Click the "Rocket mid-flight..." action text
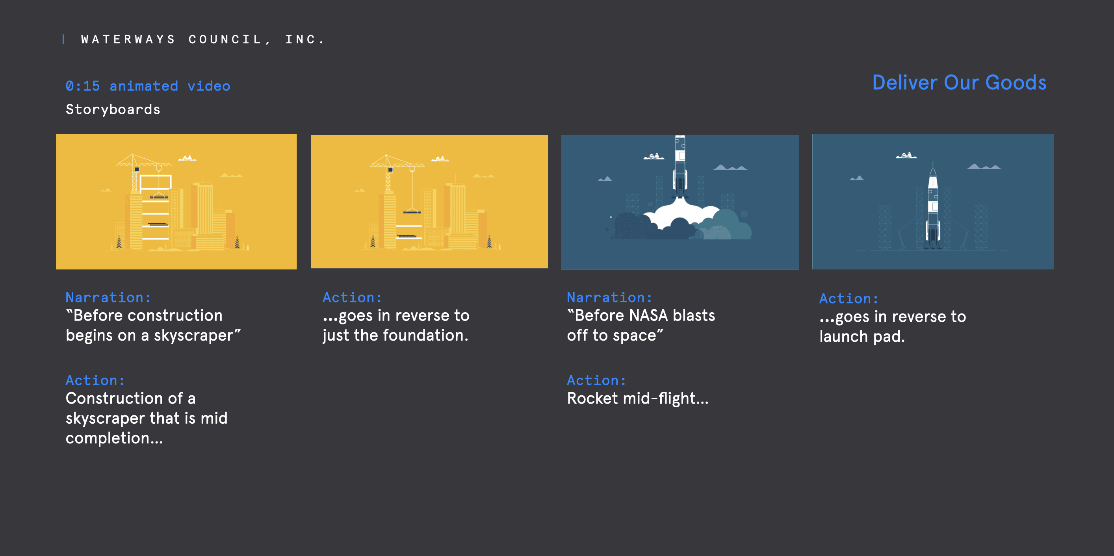Image resolution: width=1114 pixels, height=556 pixels. [x=637, y=398]
